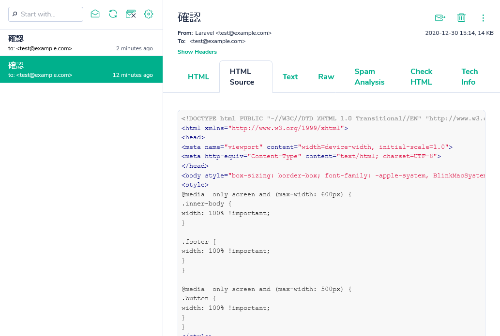Click the DOCTYPE line in source code
Viewport: 500px width, 336px height.
(333, 118)
